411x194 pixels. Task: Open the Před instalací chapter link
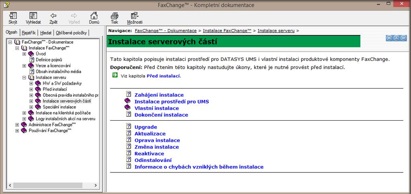[163, 76]
